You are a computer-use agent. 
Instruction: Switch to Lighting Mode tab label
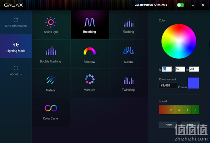coord(16,51)
